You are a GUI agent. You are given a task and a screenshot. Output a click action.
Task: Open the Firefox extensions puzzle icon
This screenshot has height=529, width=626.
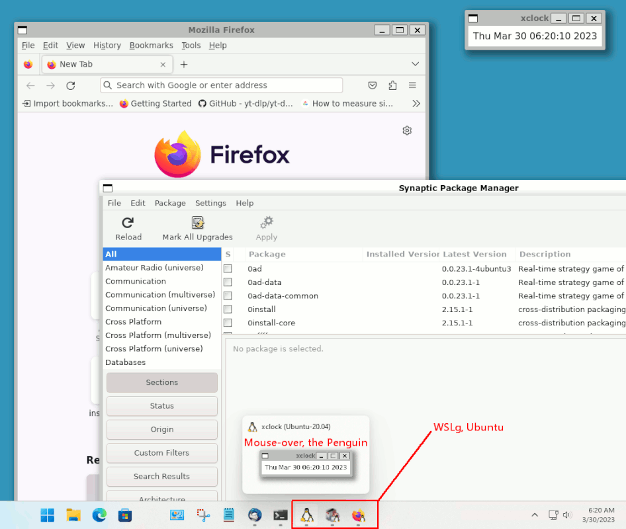pyautogui.click(x=392, y=85)
